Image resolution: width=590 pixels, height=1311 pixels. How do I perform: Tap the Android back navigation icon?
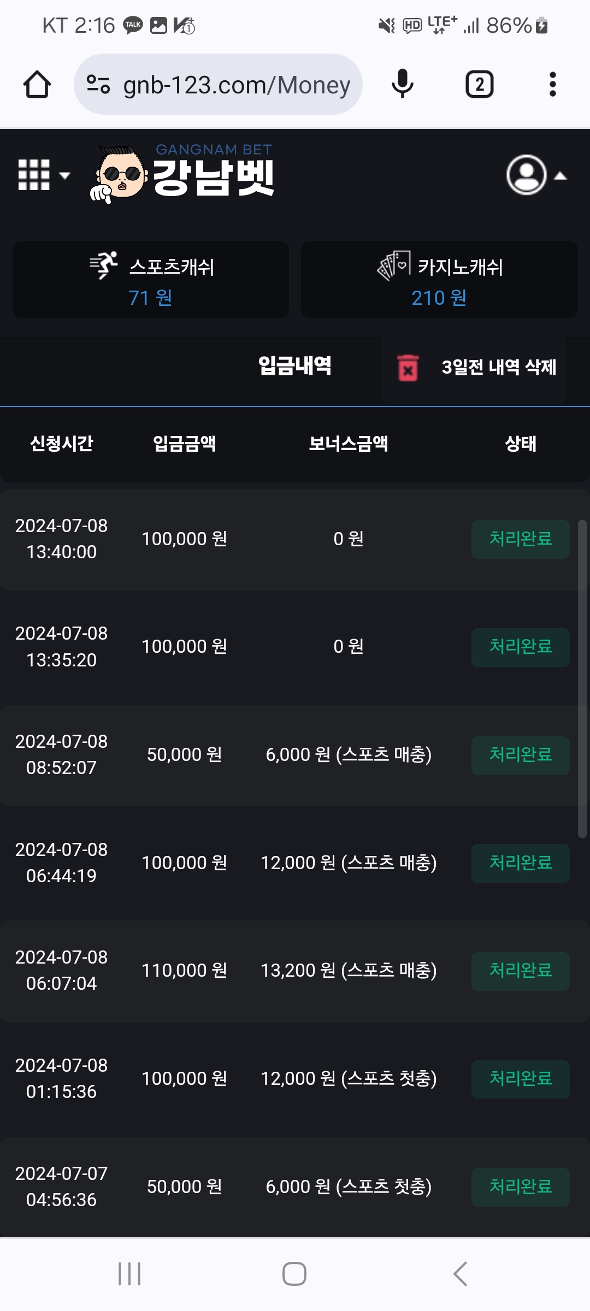pyautogui.click(x=460, y=1274)
